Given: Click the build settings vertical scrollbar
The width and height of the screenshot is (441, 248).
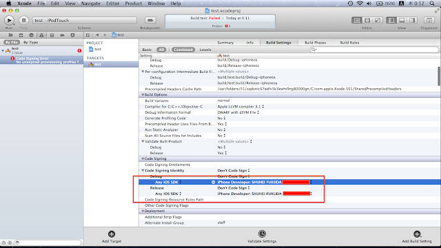Looking at the screenshot, I should pyautogui.click(x=439, y=76).
